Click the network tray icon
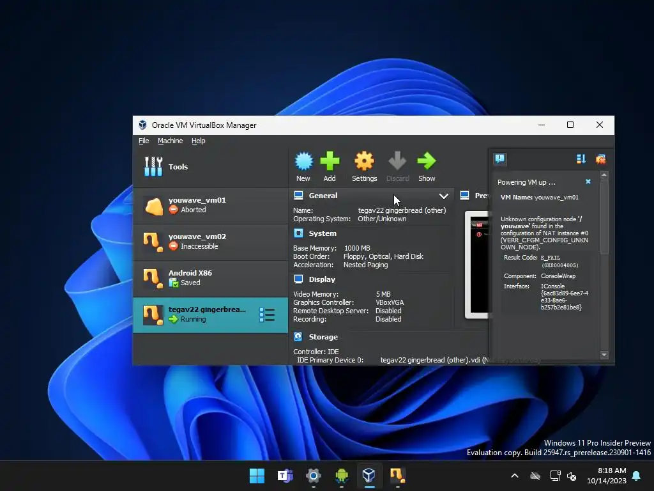 (x=555, y=476)
